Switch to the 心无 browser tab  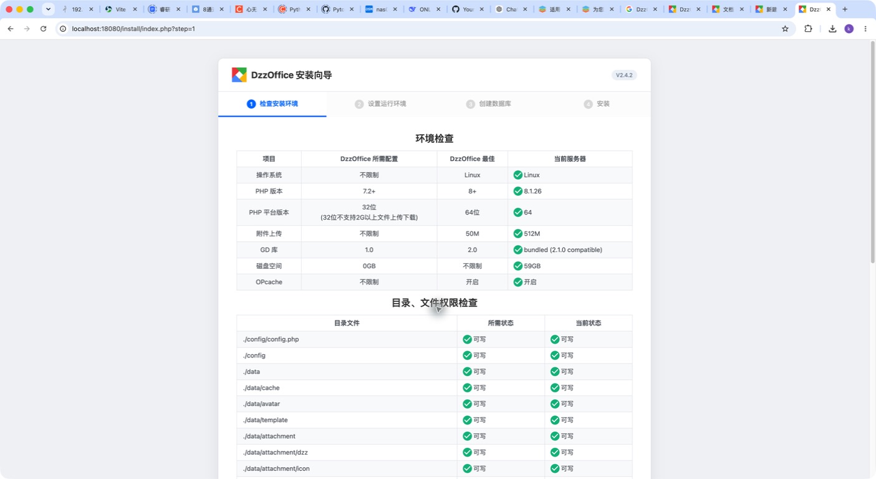click(251, 9)
